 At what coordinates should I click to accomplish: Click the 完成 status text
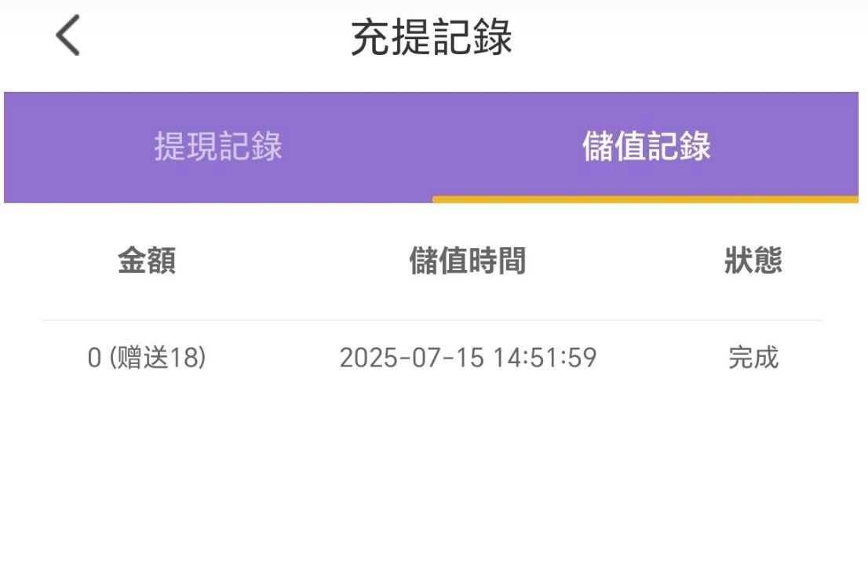[753, 358]
